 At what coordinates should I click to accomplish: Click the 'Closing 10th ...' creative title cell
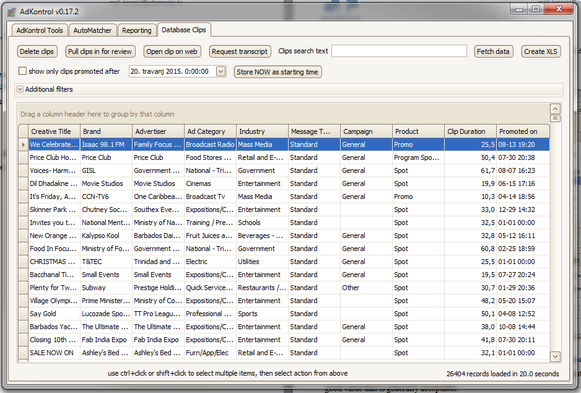[x=54, y=340]
